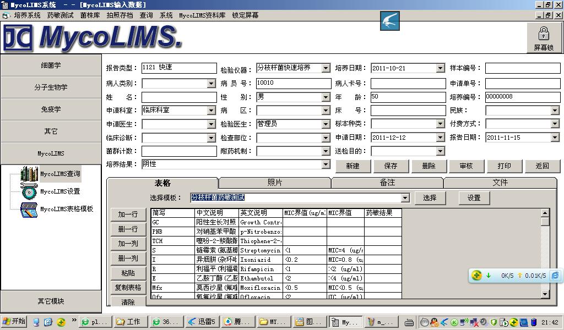Image resolution: width=564 pixels, height=330 pixels.
Task: Click the 审核 button
Action: [466, 166]
